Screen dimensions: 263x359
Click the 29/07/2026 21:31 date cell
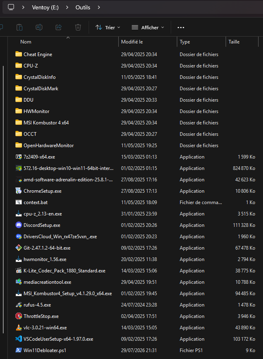pyautogui.click(x=139, y=350)
